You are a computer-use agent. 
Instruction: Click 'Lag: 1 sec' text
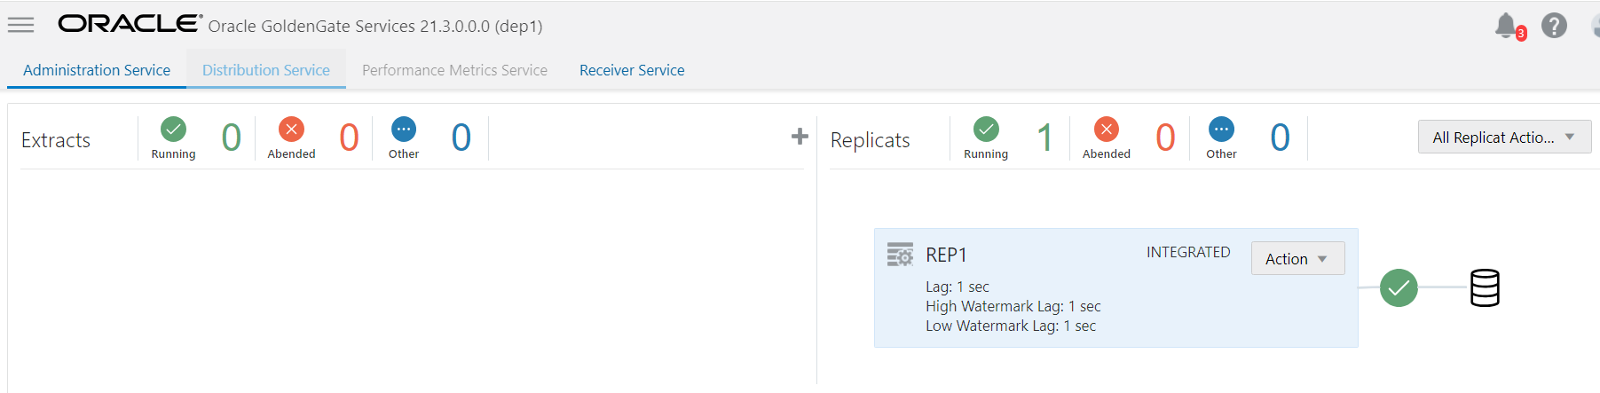pos(958,287)
